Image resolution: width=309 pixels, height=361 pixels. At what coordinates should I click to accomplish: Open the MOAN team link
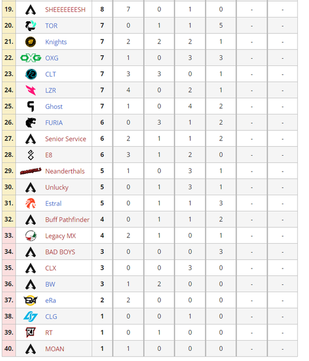55,349
